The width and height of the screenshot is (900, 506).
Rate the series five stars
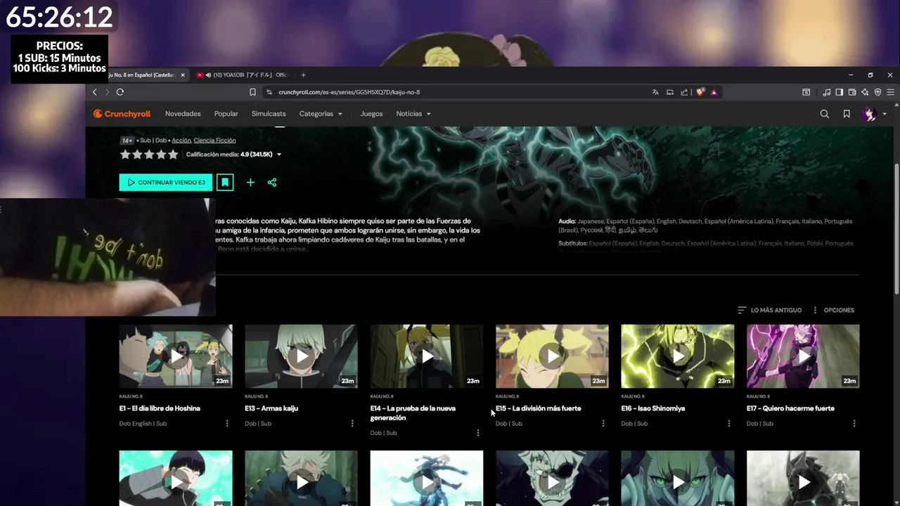[x=173, y=155]
